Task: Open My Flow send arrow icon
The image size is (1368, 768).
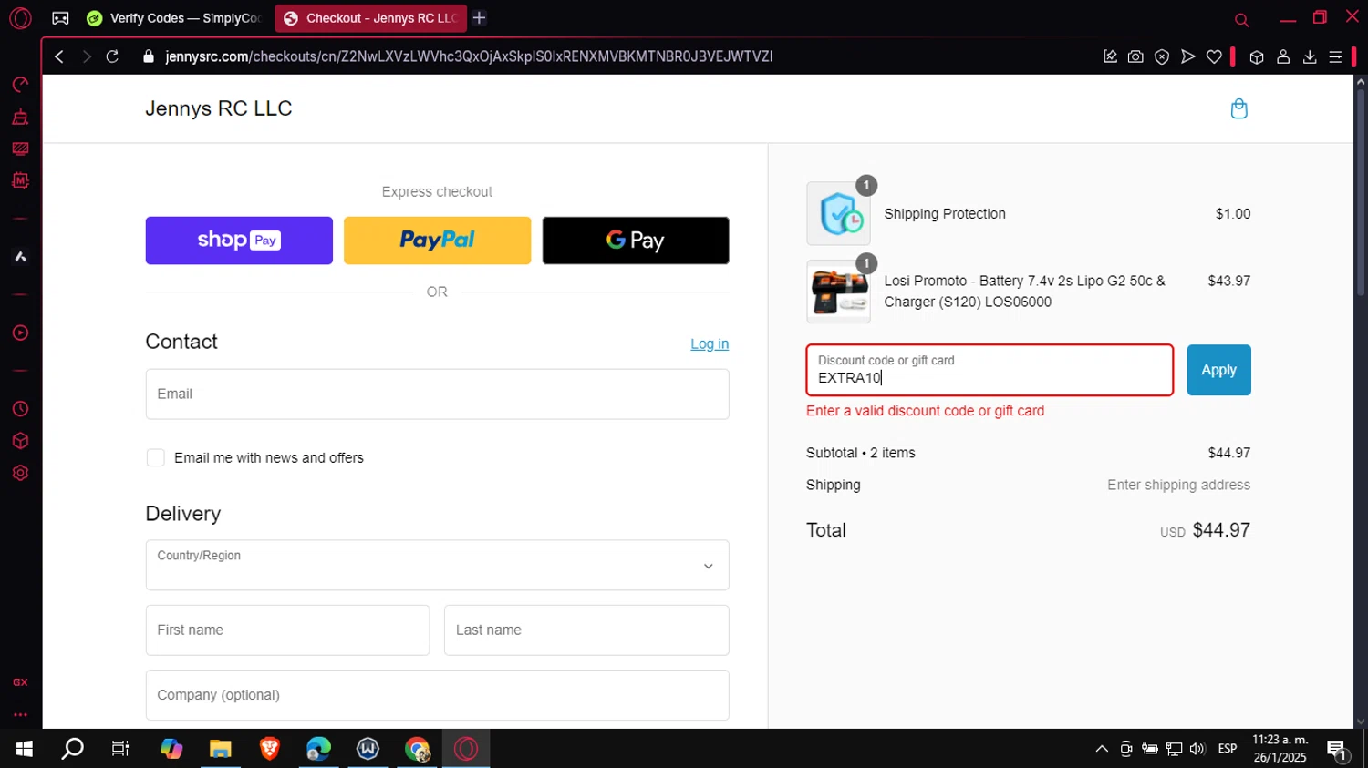Action: (1187, 56)
